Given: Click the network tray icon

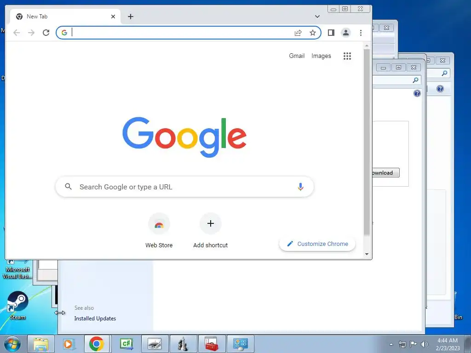Looking at the screenshot, I should pyautogui.click(x=402, y=344).
